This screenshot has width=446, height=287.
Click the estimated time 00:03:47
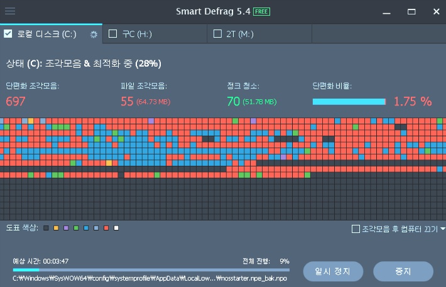point(56,261)
